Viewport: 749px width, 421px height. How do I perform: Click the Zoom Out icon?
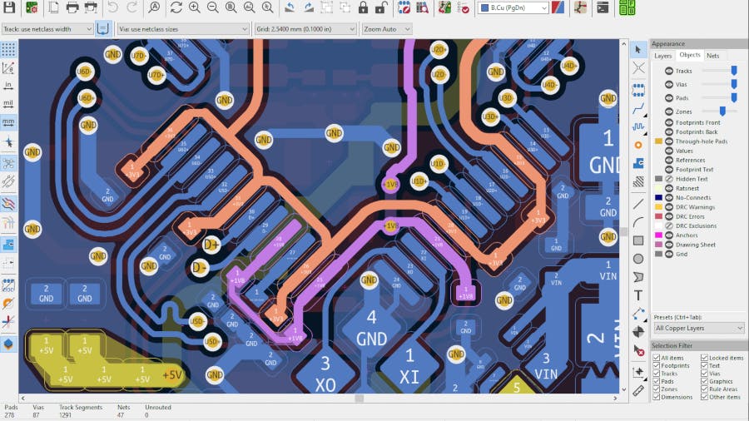(x=212, y=7)
